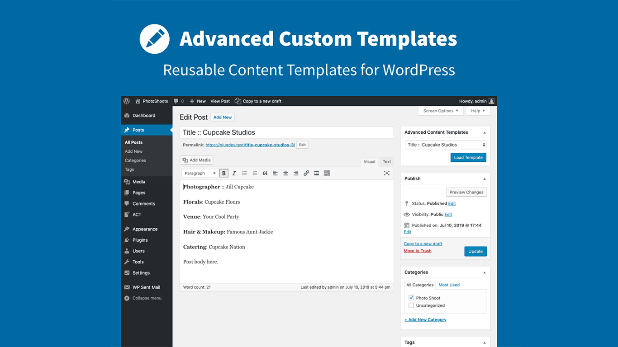The height and width of the screenshot is (347, 618).
Task: Click + Add New Category link
Action: coord(425,319)
